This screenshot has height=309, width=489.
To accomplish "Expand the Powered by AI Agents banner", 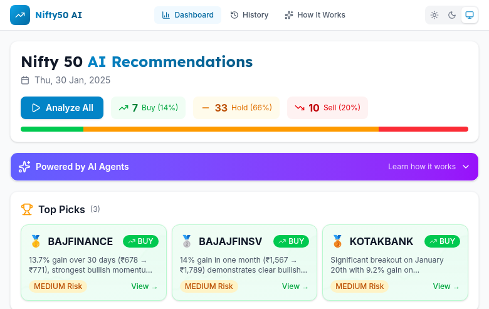I will 244,167.
